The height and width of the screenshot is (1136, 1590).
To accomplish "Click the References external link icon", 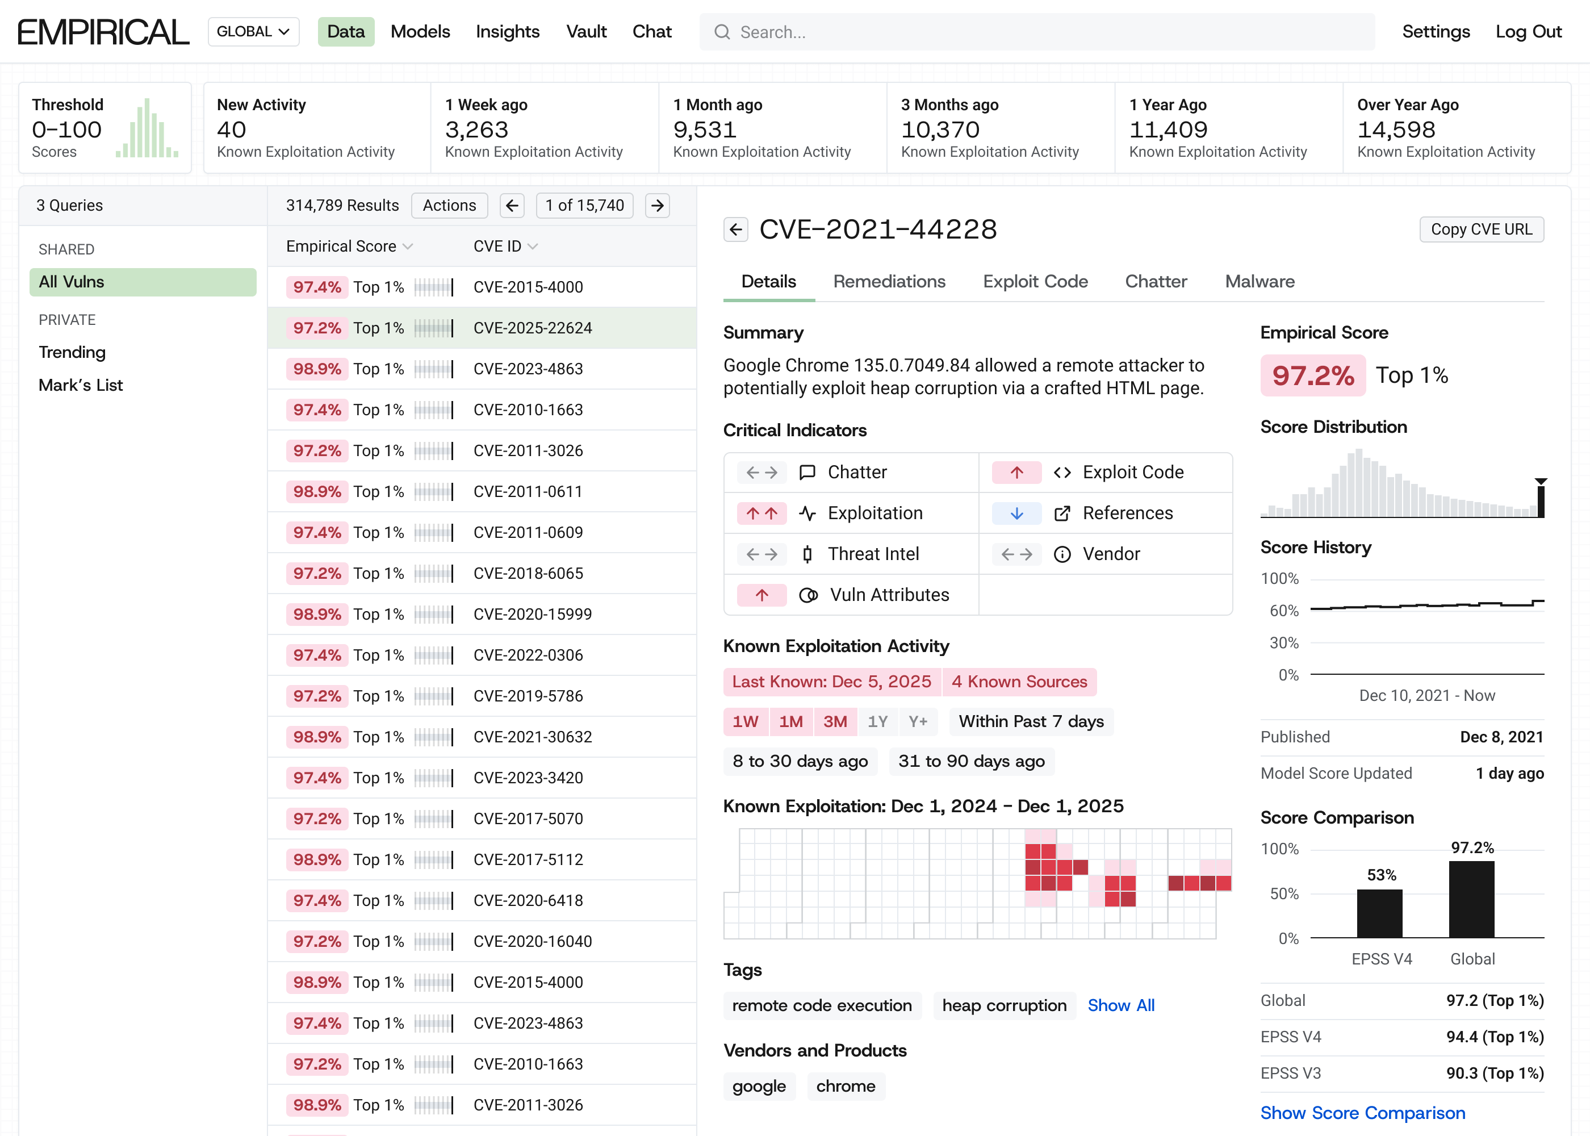I will click(1061, 513).
